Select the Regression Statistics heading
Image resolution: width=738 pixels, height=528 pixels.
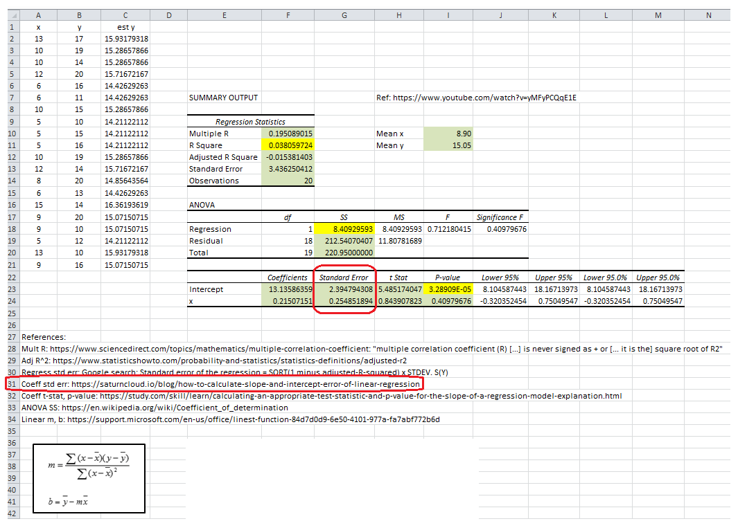[x=250, y=122]
